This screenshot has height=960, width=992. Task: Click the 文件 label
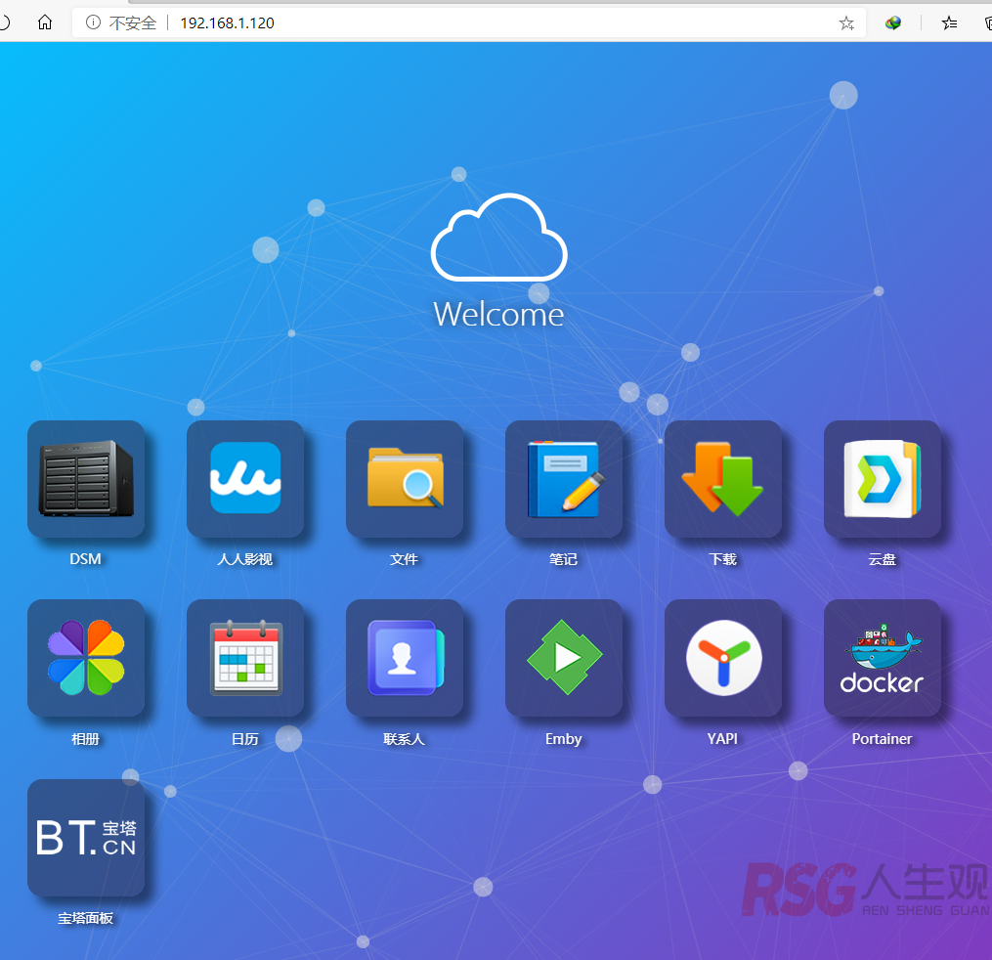click(x=405, y=559)
